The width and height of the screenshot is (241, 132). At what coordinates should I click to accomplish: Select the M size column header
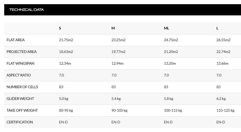113,28
